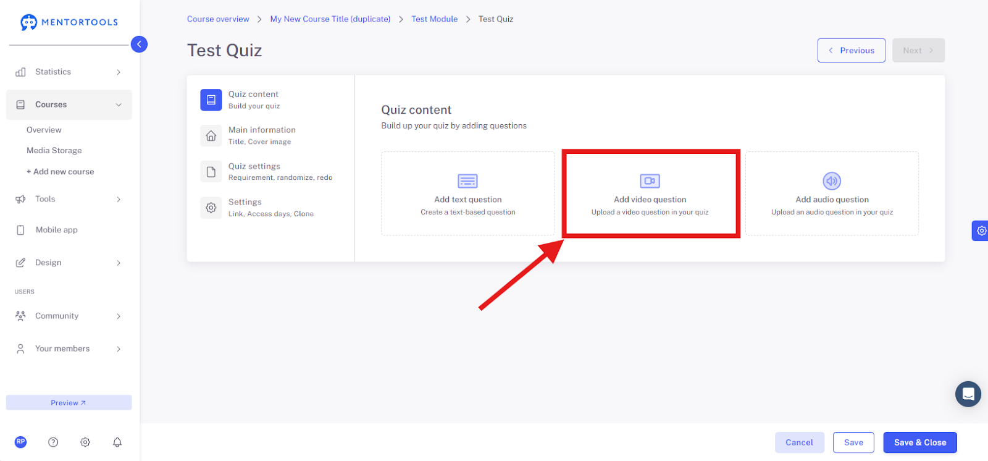Click 'Build up your quiz by adding questions'

coord(454,125)
